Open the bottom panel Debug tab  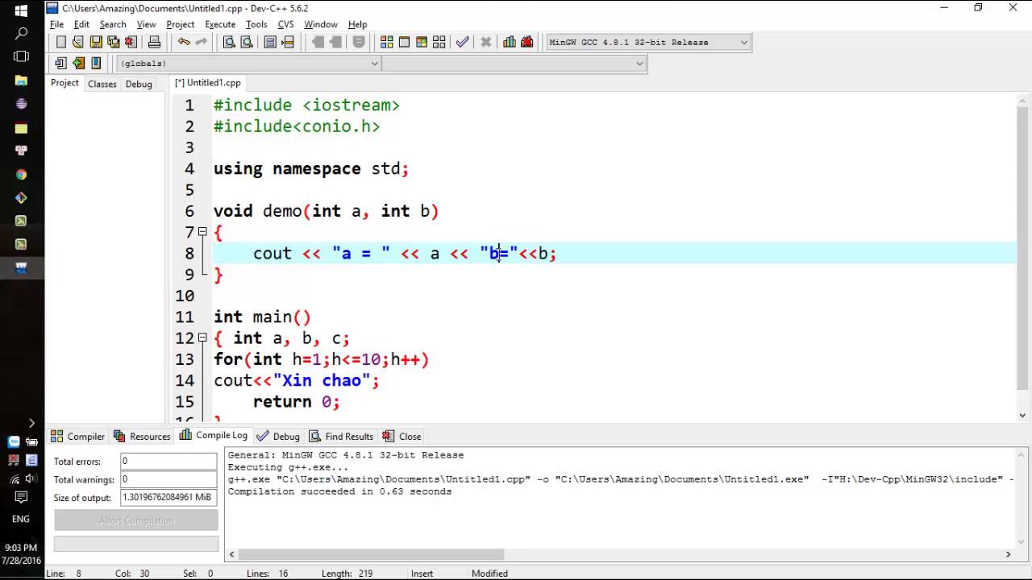[x=278, y=437]
